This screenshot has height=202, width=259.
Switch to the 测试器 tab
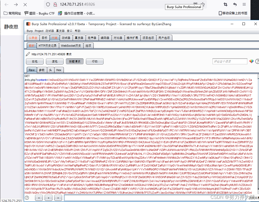[66, 38]
